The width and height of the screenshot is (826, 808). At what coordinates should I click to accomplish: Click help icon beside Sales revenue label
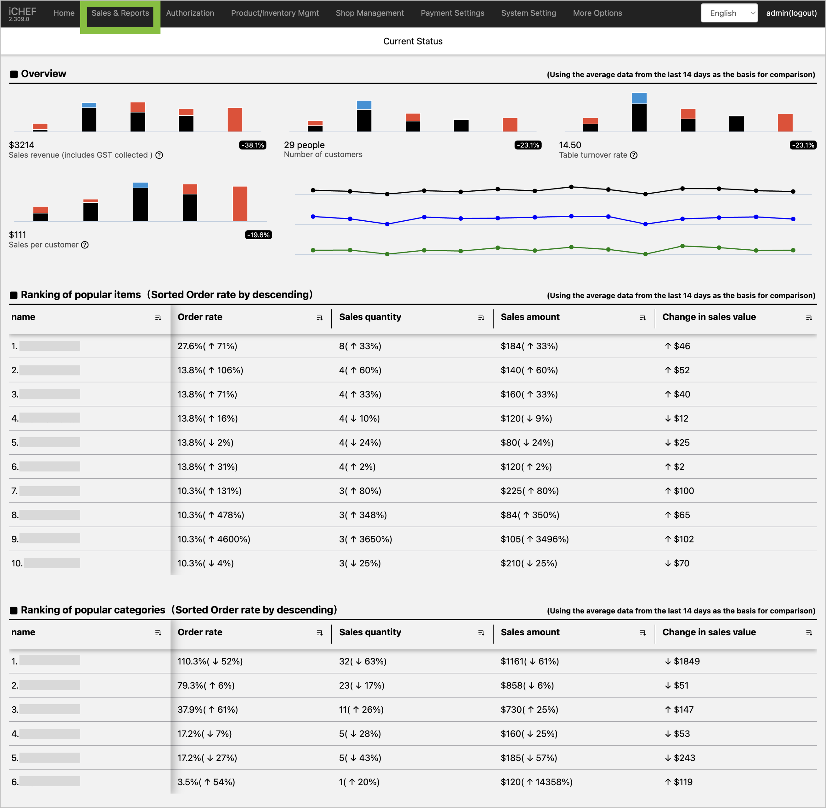159,155
